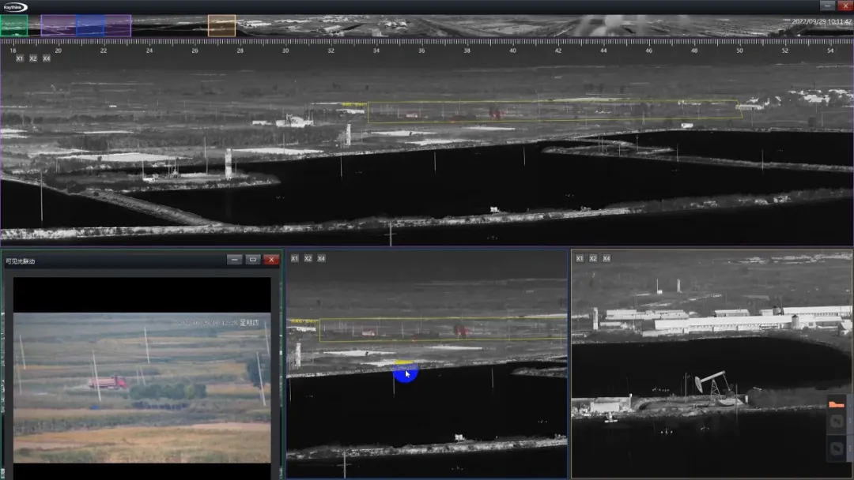The image size is (854, 480).
Task: Switch middle thermal panel to X1 zoom
Action: point(295,258)
